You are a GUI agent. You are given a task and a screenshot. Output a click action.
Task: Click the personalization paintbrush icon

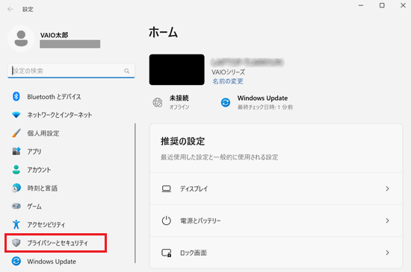[x=16, y=133]
